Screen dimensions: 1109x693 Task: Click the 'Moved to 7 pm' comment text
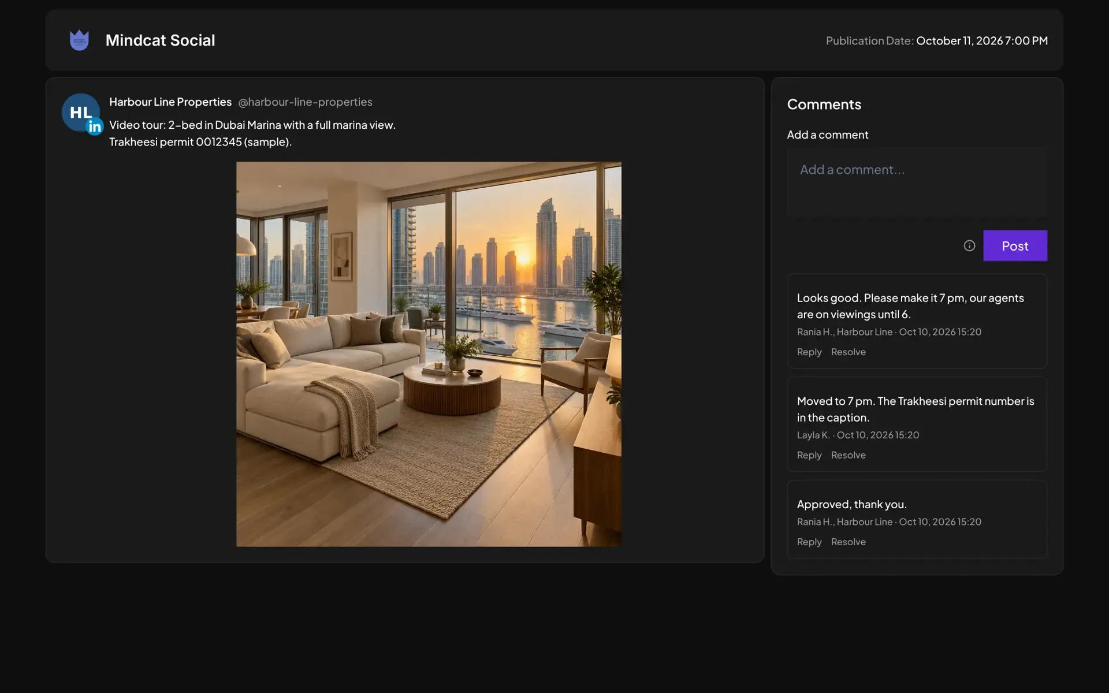click(916, 409)
